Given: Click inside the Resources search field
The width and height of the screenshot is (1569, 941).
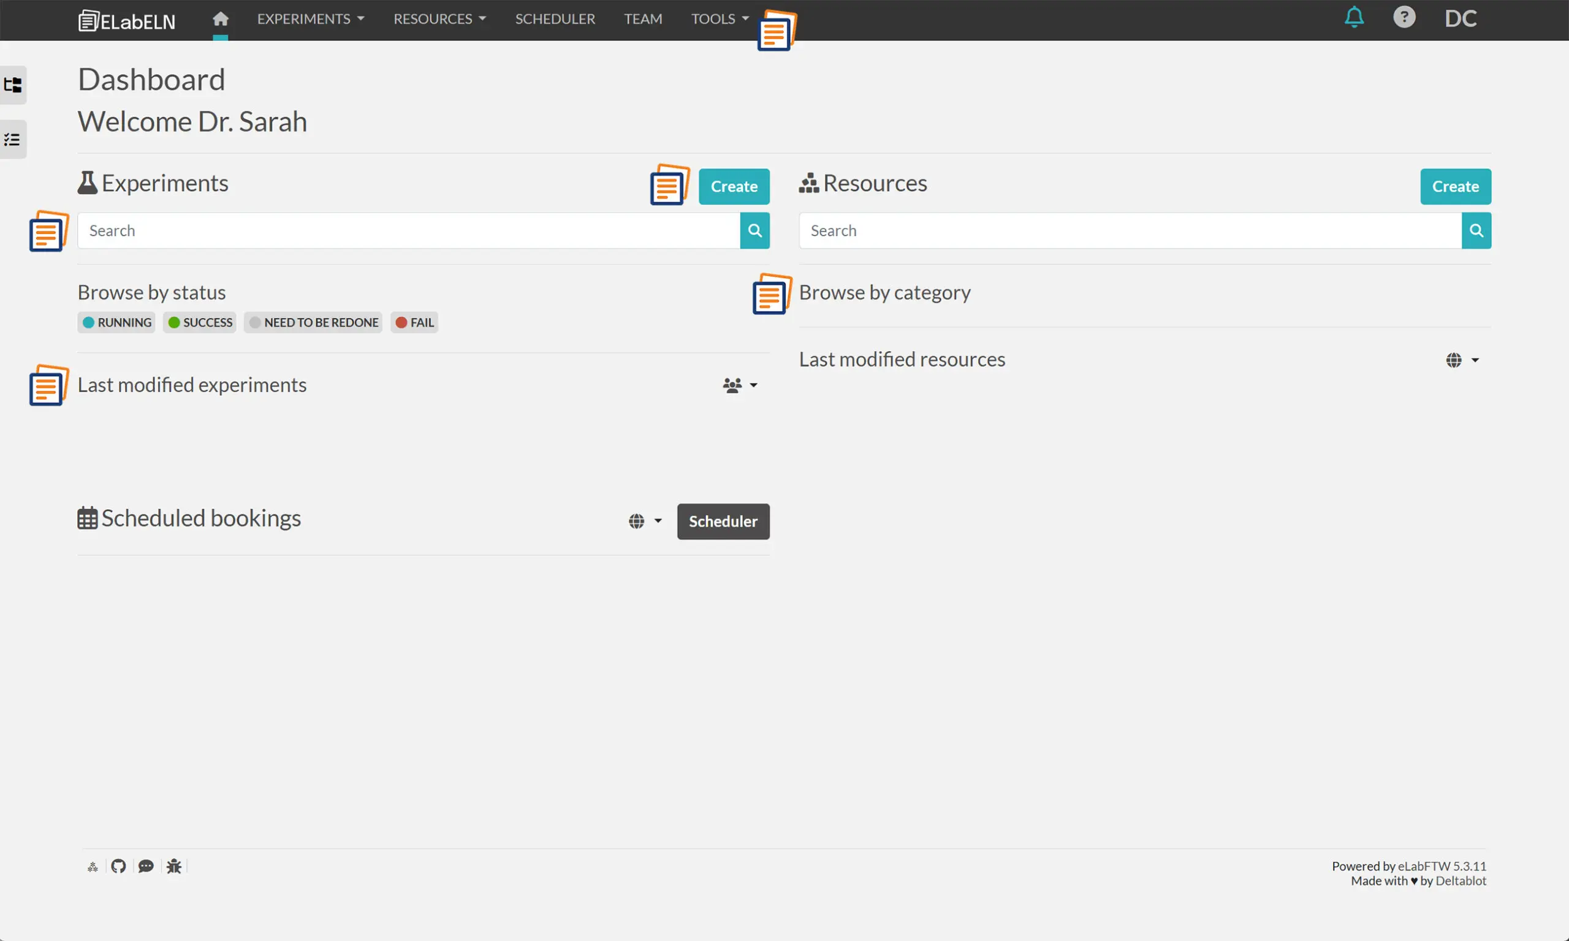Looking at the screenshot, I should [x=1129, y=230].
